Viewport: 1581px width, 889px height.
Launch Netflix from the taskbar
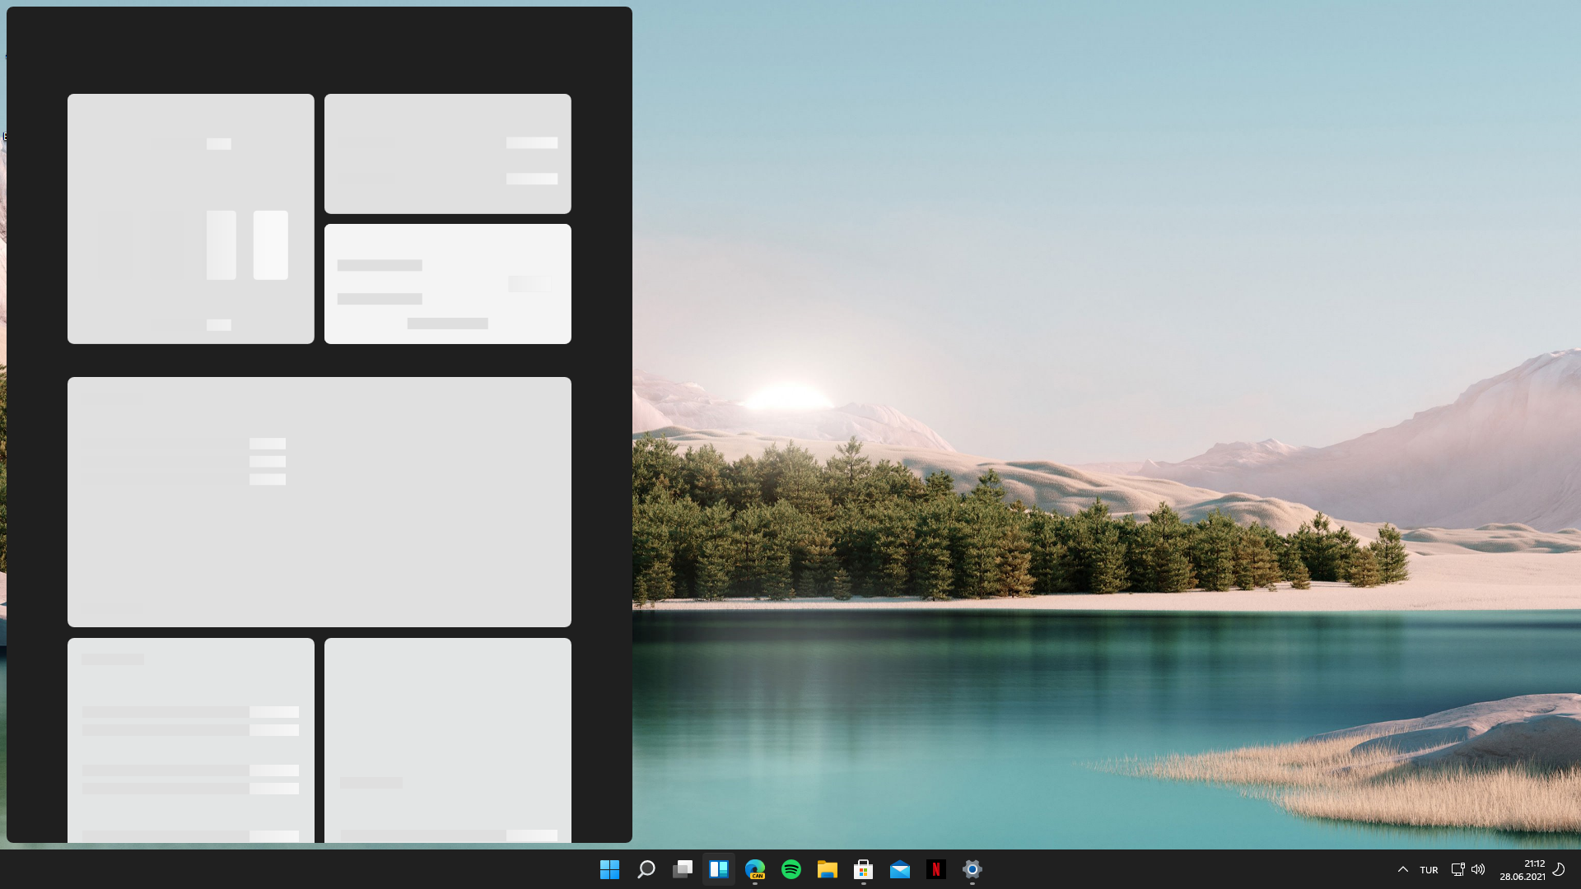(936, 869)
